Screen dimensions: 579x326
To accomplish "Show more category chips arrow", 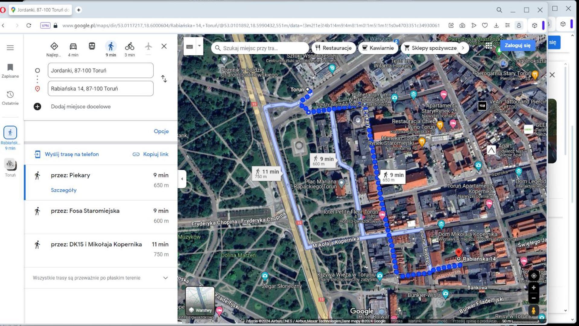I will coord(463,48).
